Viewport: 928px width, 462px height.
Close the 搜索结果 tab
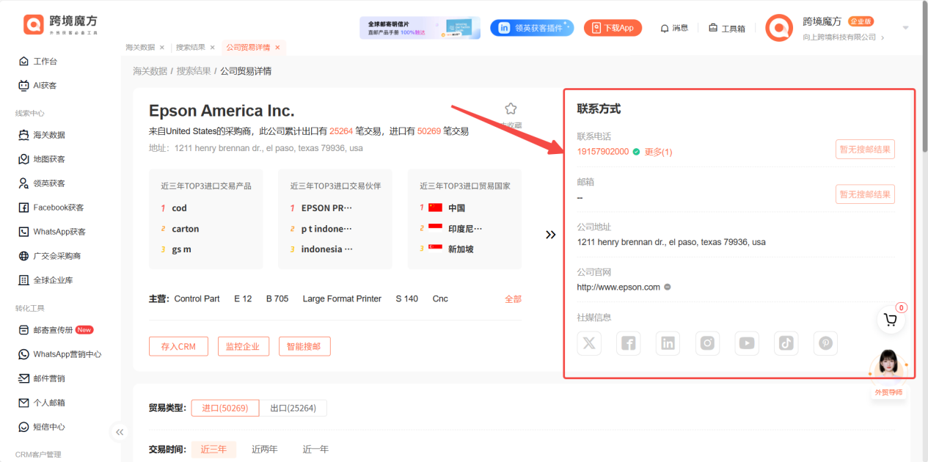click(213, 47)
